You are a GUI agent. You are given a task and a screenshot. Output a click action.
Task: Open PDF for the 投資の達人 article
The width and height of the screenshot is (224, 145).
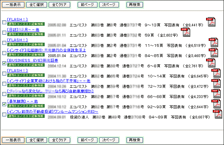217,114
